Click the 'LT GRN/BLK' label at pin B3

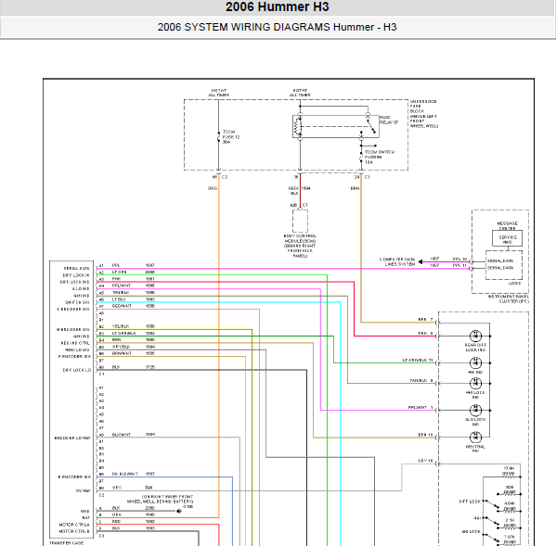pyautogui.click(x=123, y=333)
